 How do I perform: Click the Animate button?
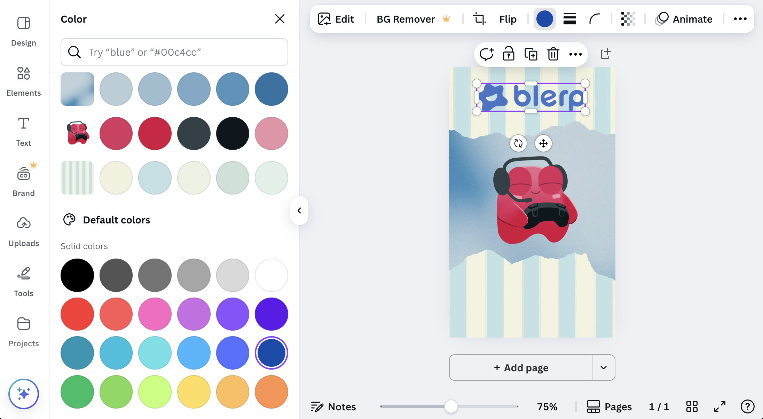(684, 19)
